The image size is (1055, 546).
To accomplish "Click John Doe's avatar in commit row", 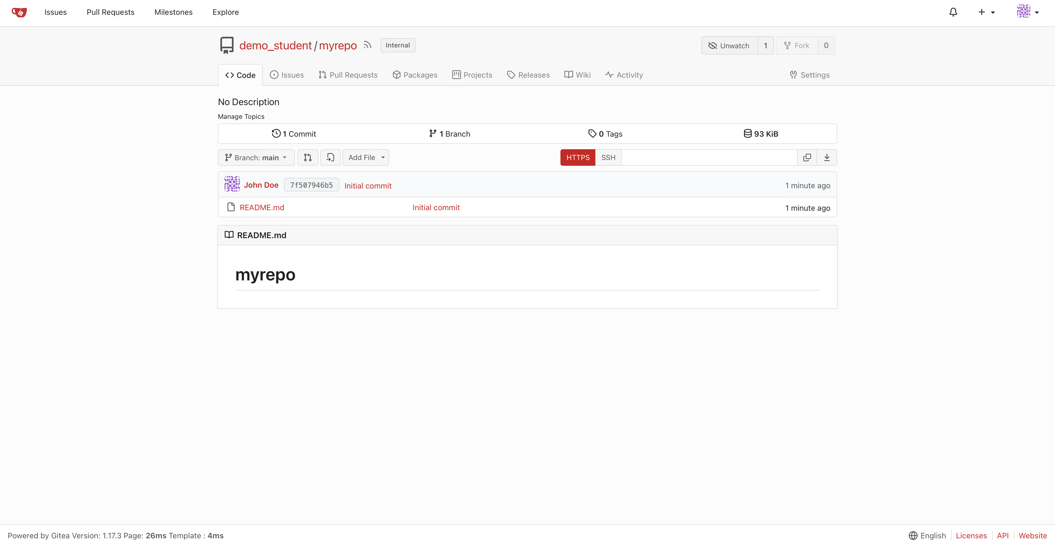I will 232,184.
